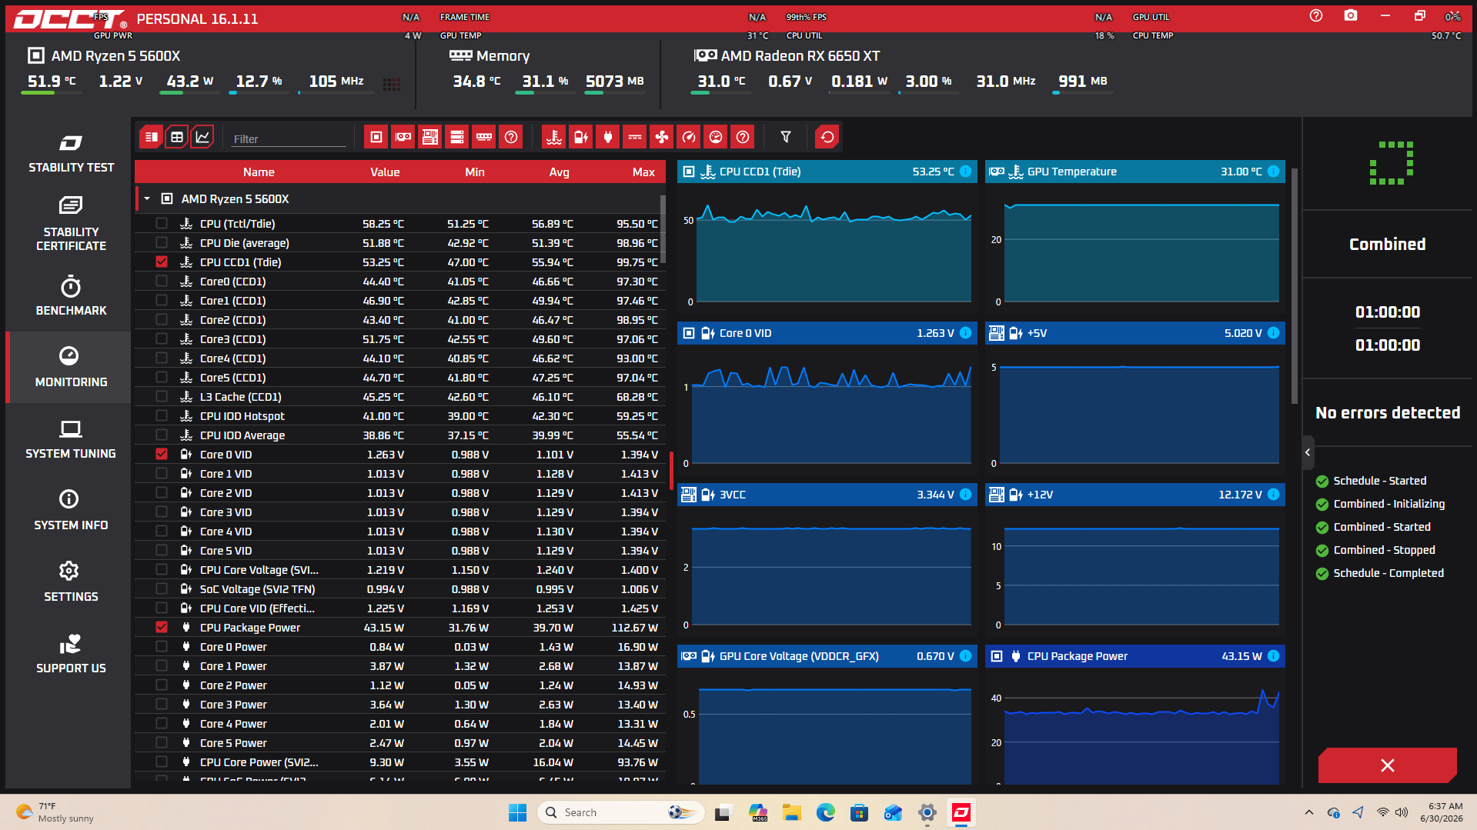Switch to the combined table and graph view
The image size is (1477, 830).
(x=151, y=137)
